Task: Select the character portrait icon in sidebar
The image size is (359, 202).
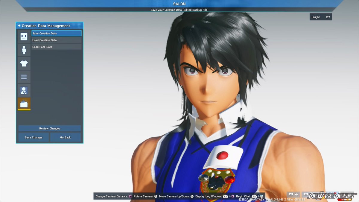Action: click(24, 90)
